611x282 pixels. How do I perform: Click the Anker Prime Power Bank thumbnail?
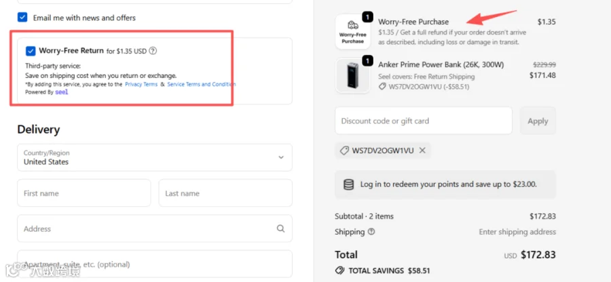click(x=352, y=75)
